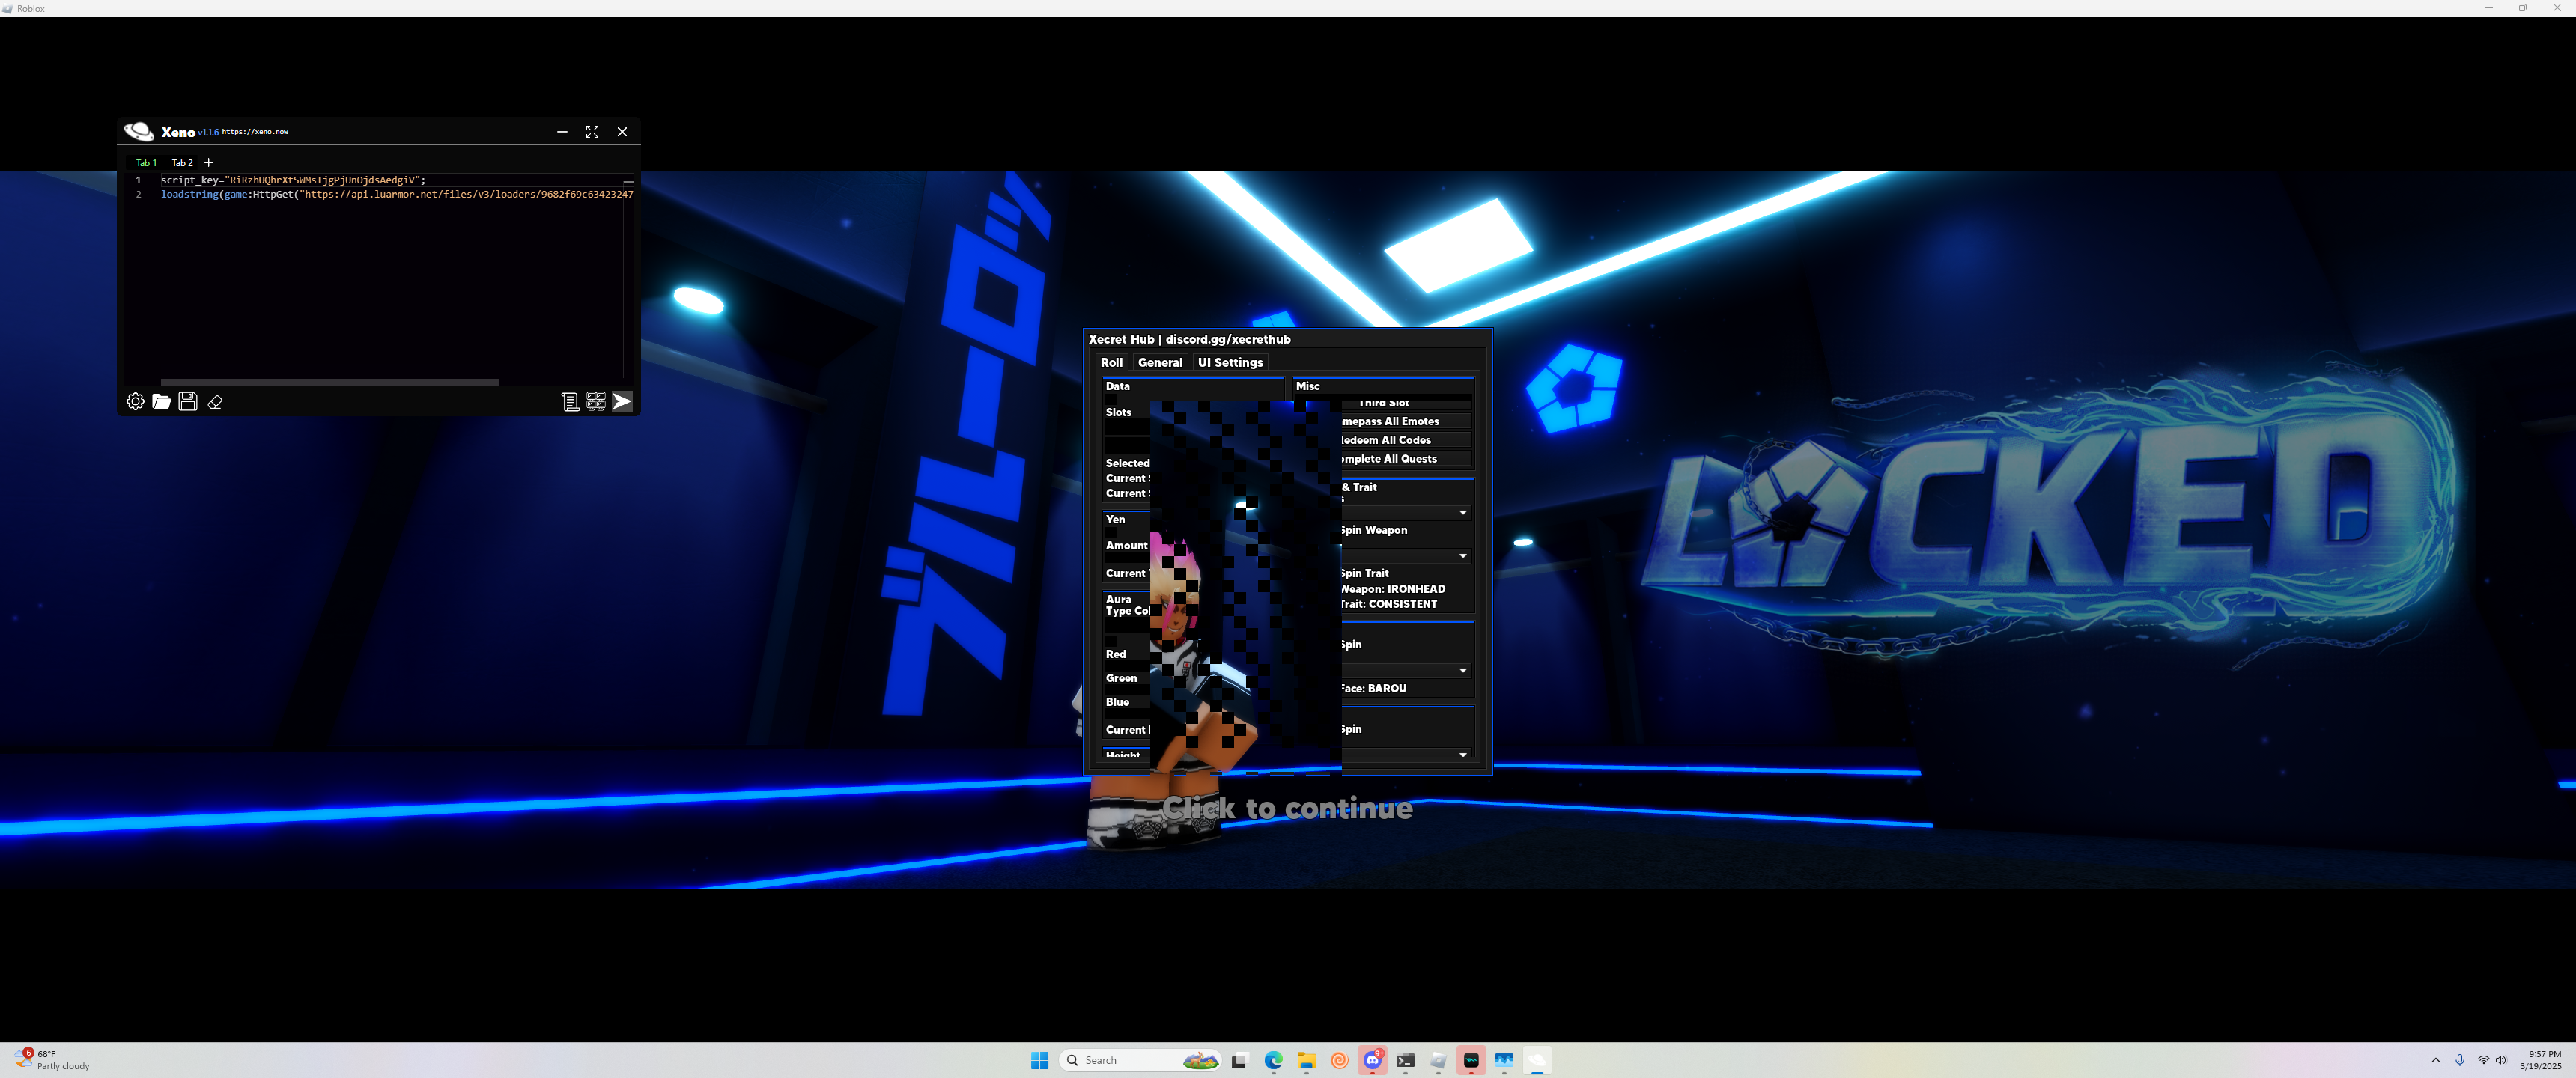Click the multi-client monitors icon in Xeno
The height and width of the screenshot is (1078, 2576).
point(596,401)
